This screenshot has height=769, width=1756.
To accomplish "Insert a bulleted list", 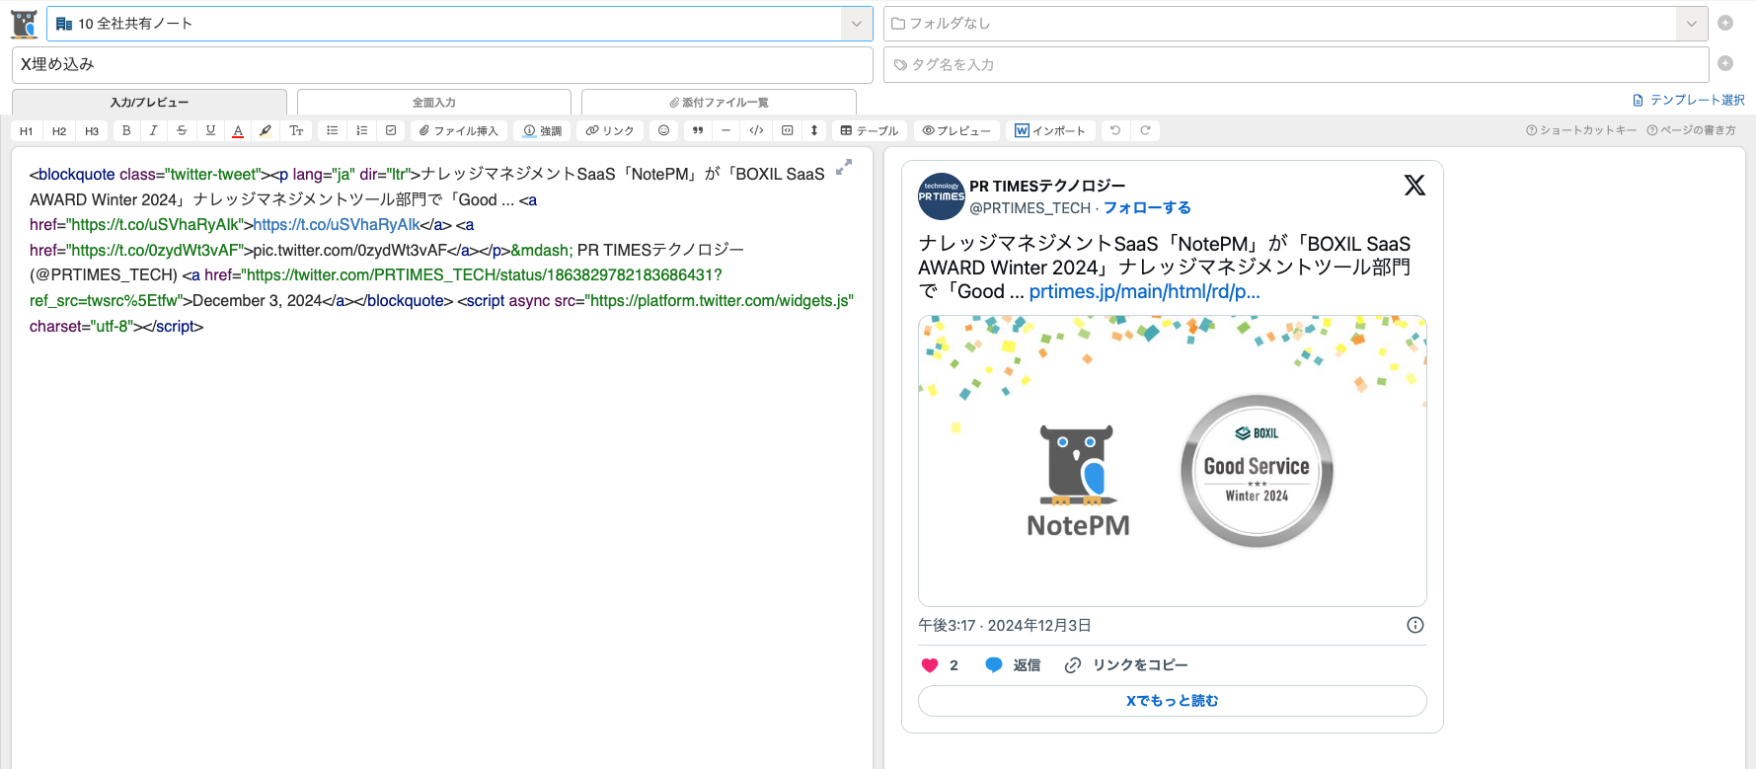I will click(x=333, y=130).
